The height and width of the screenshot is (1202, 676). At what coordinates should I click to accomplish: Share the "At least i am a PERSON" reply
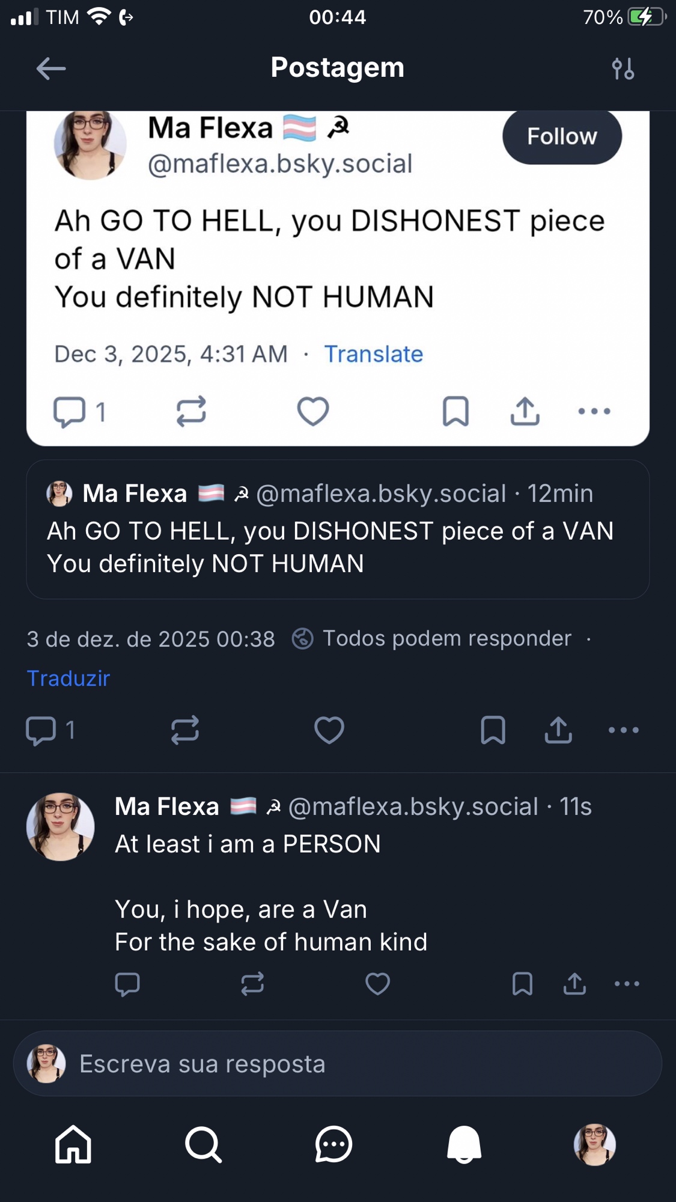coord(574,984)
